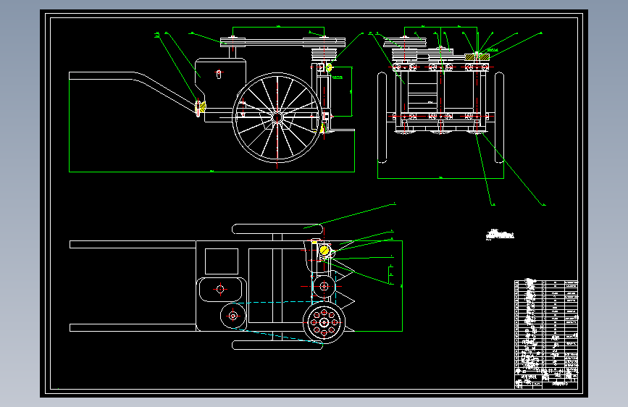Click the yellow hatched coupling on handlebar joint
This screenshot has width=628, height=407.
[x=201, y=107]
